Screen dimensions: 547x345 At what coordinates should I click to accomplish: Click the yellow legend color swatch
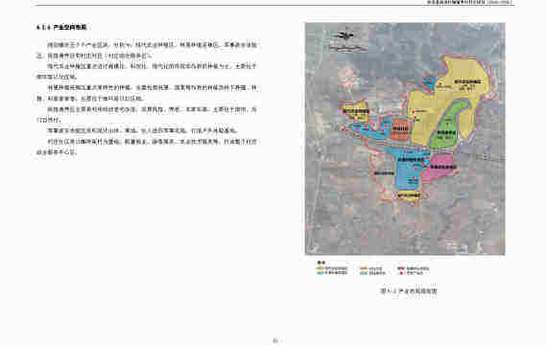click(321, 268)
